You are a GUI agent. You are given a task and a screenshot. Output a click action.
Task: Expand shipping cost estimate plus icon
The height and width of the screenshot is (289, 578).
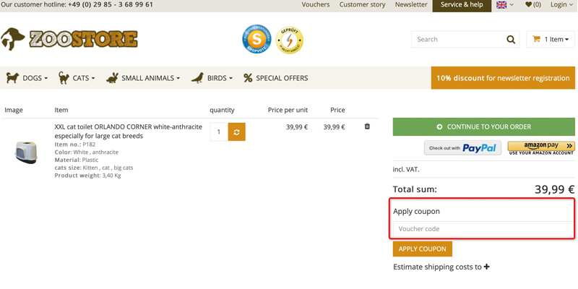coord(486,267)
